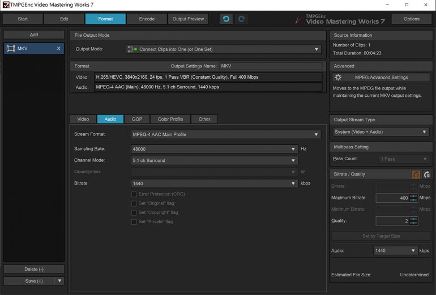This screenshot has width=436, height=295.
Task: Click the Output Settings Name field
Action: point(270,66)
